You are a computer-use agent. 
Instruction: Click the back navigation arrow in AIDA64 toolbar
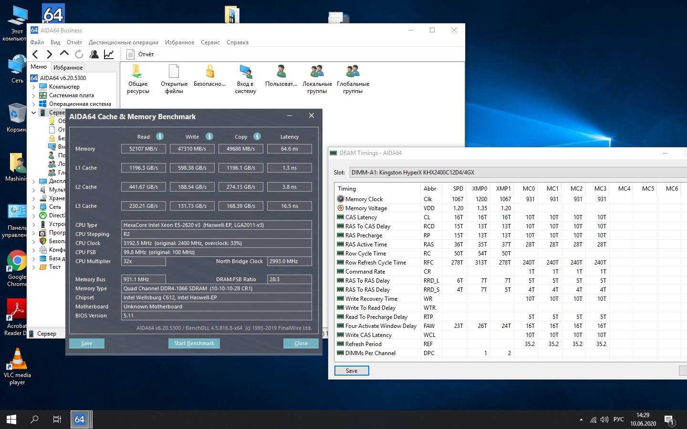pos(35,54)
